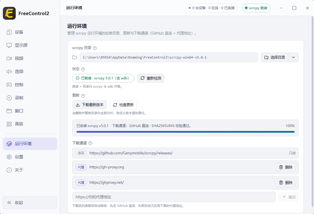Click the help icon next to 下载通道
The height and width of the screenshot is (214, 314).
click(x=90, y=143)
